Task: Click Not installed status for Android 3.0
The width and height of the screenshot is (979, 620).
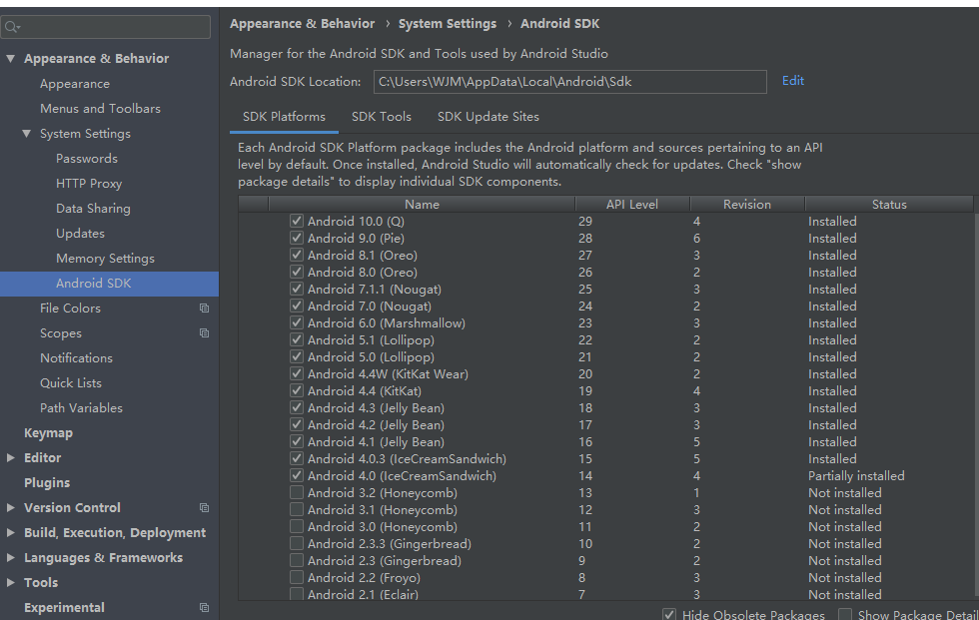Action: click(x=845, y=527)
